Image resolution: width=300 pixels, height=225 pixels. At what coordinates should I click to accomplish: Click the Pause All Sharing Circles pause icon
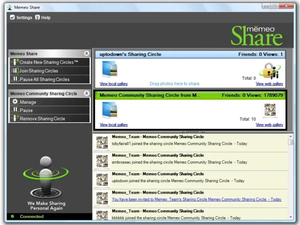pyautogui.click(x=15, y=79)
